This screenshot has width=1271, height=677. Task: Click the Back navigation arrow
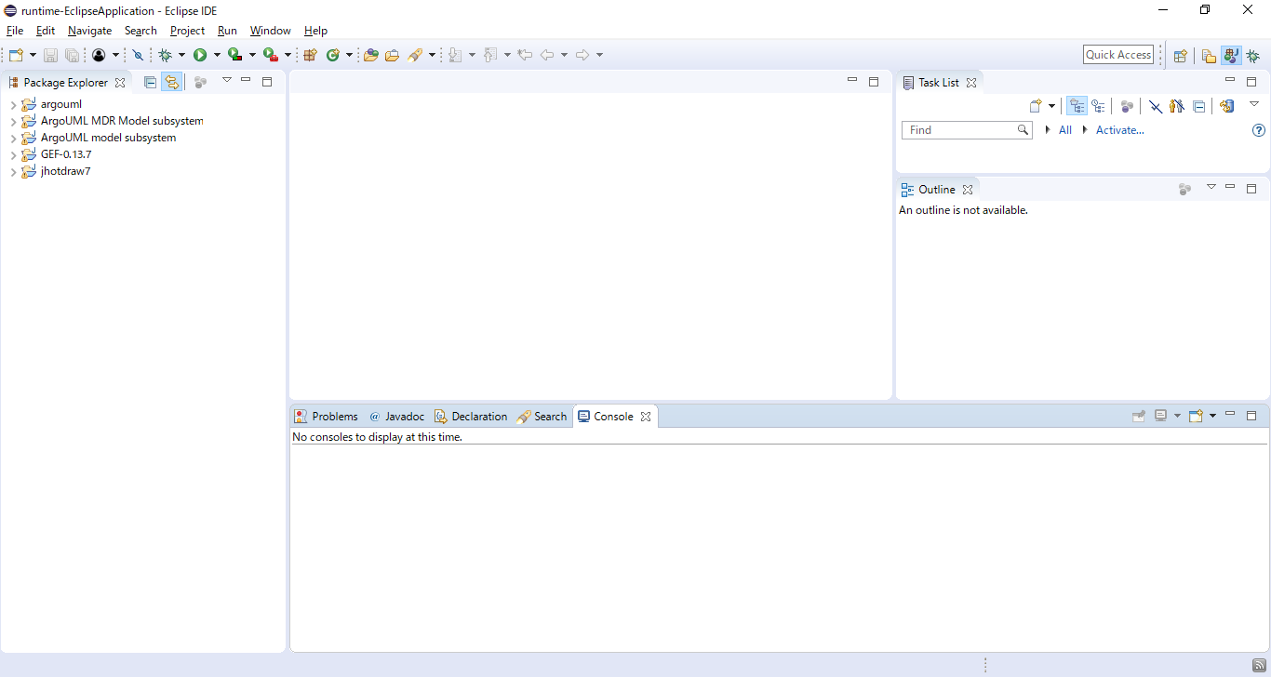pos(547,55)
